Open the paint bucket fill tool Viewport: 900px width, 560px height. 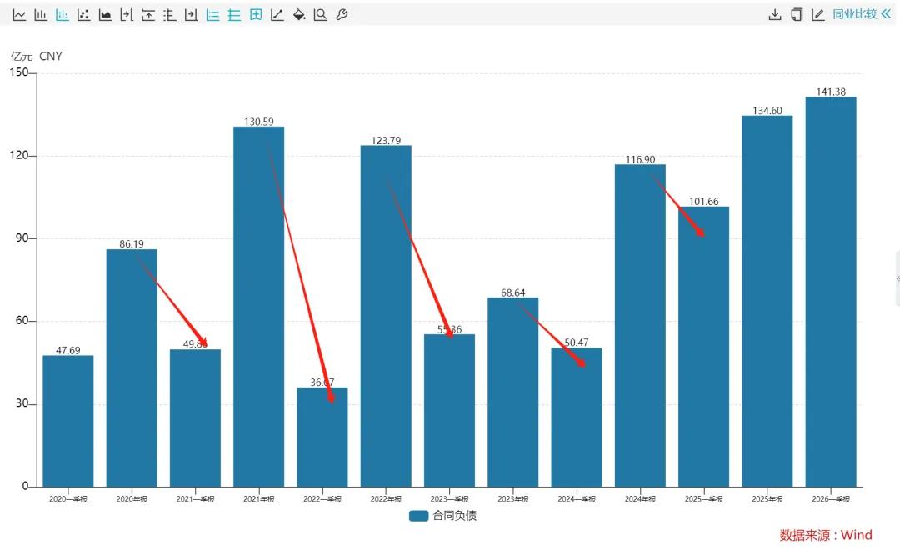tap(299, 15)
